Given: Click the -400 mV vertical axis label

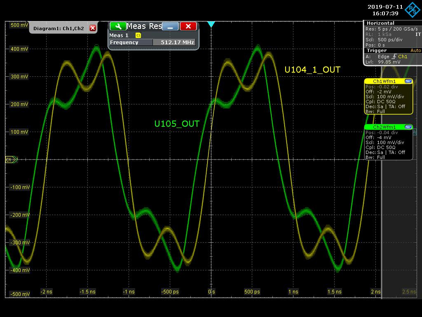Looking at the screenshot, I should click(19, 270).
